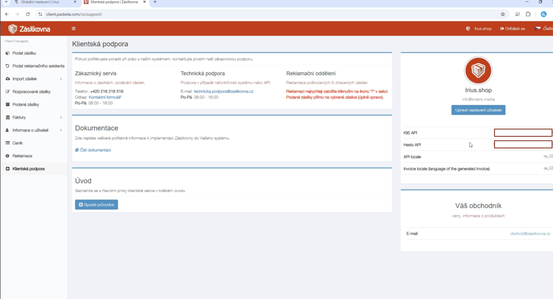Reload the page with the refresh icon
Viewport: 553px width, 299px height.
point(28,14)
